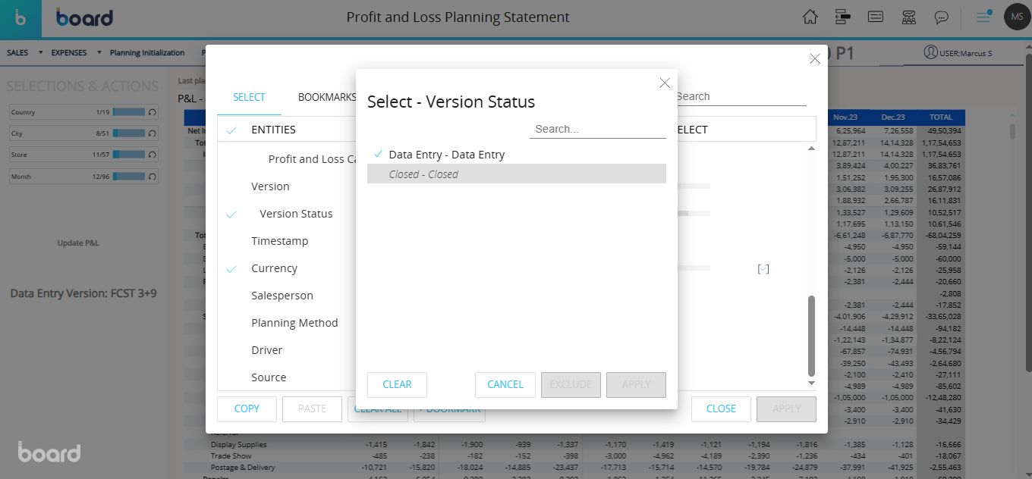Open the Planning Initialization menu
The image size is (1032, 479).
coord(147,53)
